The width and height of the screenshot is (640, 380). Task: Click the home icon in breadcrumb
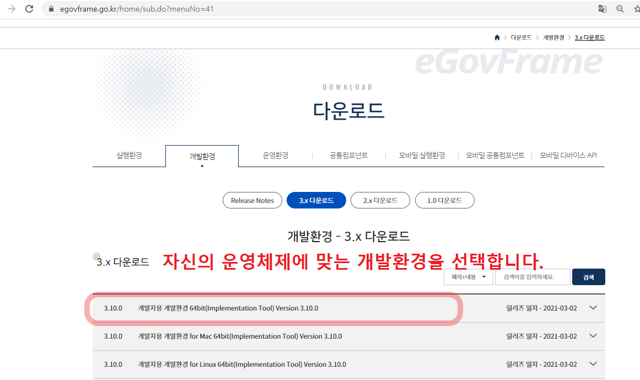[497, 38]
